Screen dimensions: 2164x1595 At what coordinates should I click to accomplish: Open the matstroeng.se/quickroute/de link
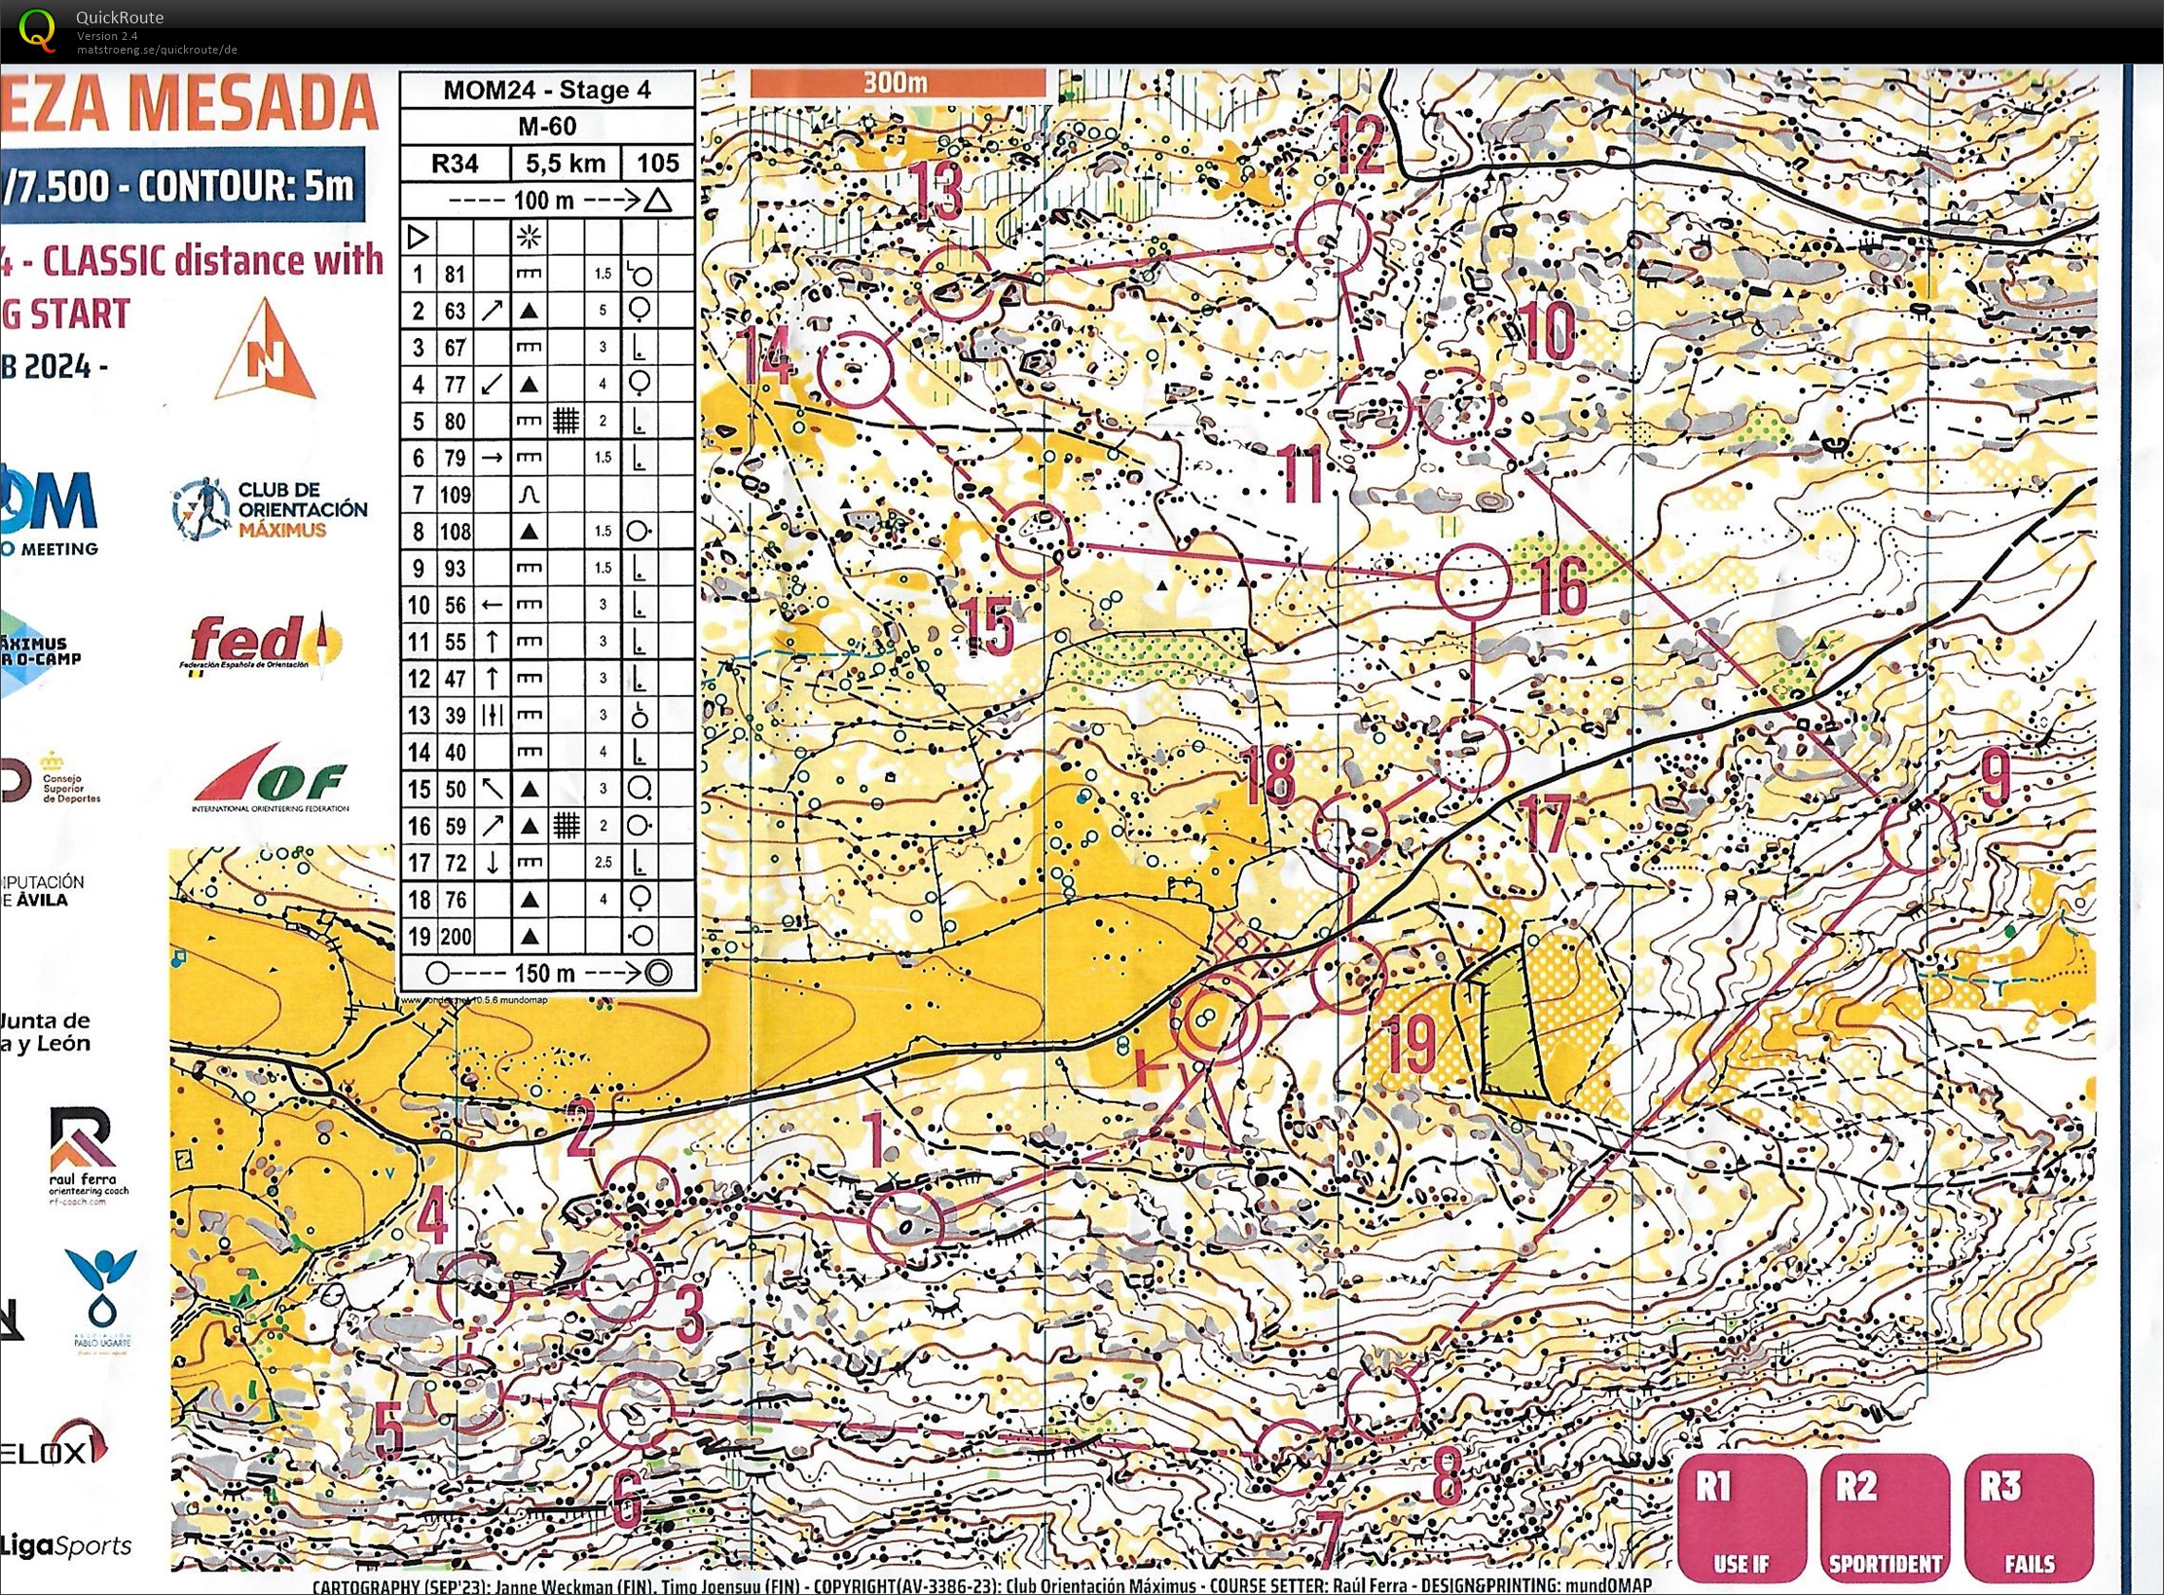pyautogui.click(x=157, y=50)
